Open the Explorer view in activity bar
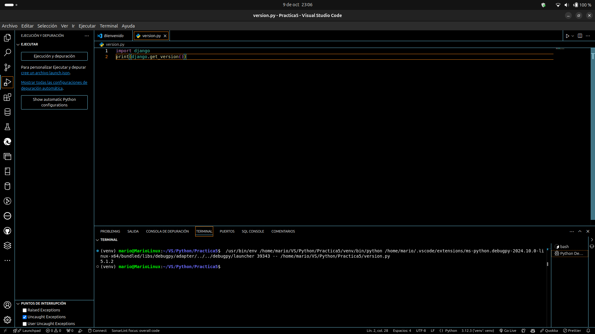Viewport: 595px width, 334px height. [x=7, y=38]
